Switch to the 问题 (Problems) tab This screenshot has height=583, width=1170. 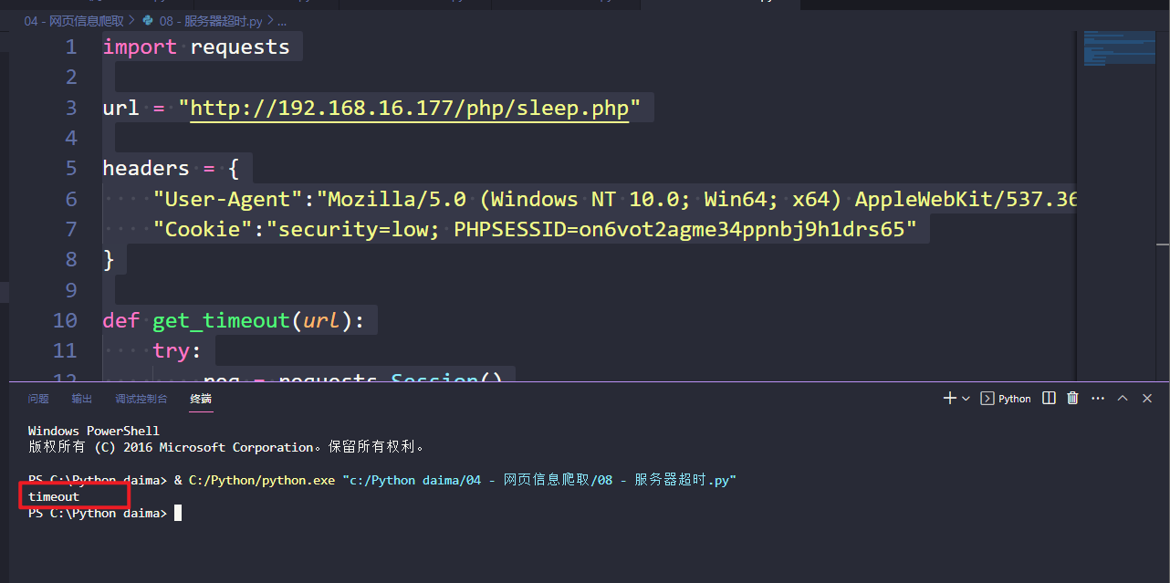pos(38,399)
